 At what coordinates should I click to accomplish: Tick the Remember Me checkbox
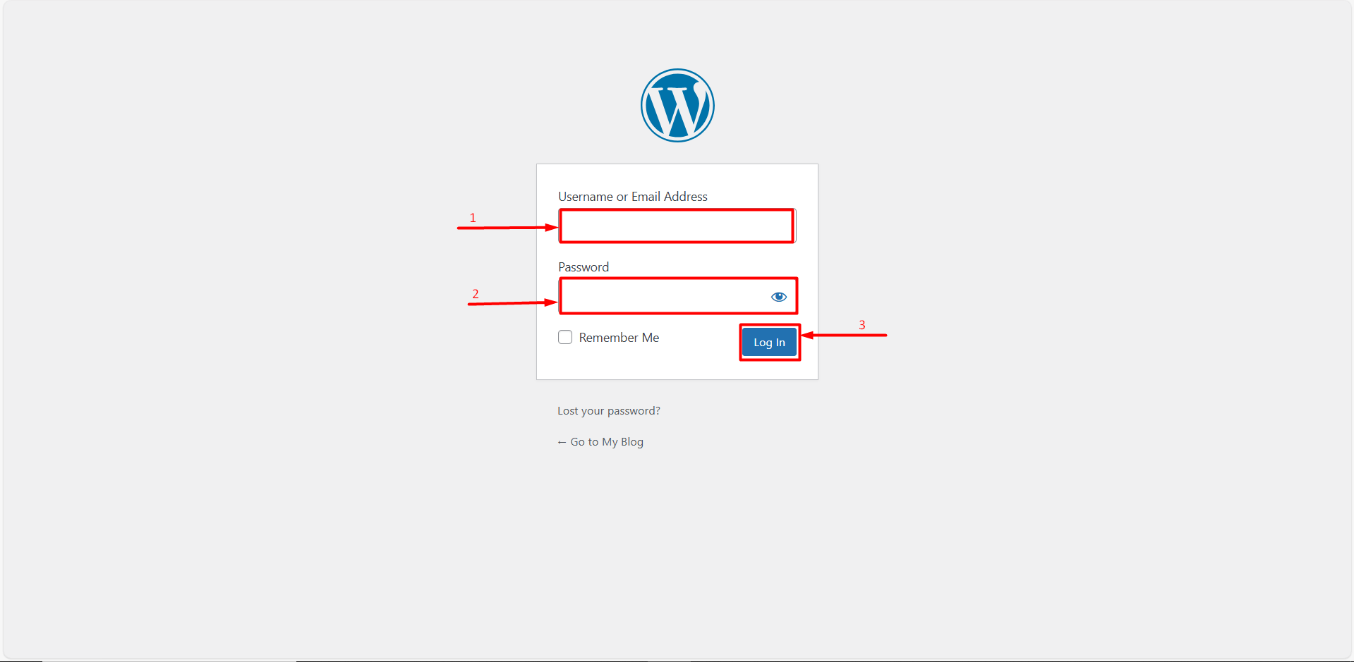[x=565, y=337]
